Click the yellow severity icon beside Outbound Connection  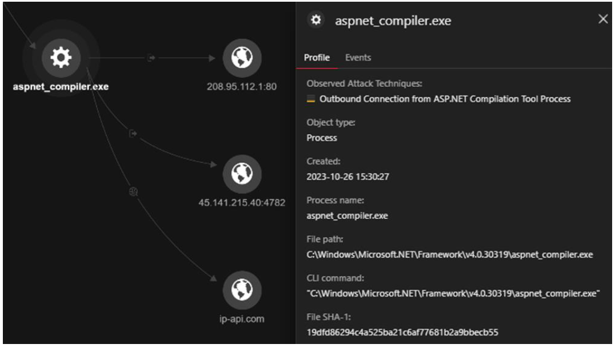[310, 99]
